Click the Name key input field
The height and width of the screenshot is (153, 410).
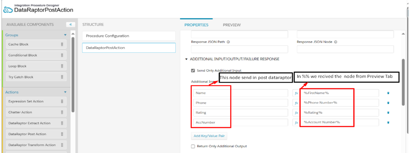(x=241, y=93)
